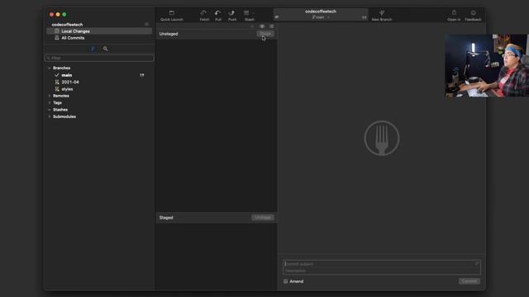Click the sort arrow icon above Unstaged list
Image resolution: width=529 pixels, height=297 pixels.
coord(252,26)
